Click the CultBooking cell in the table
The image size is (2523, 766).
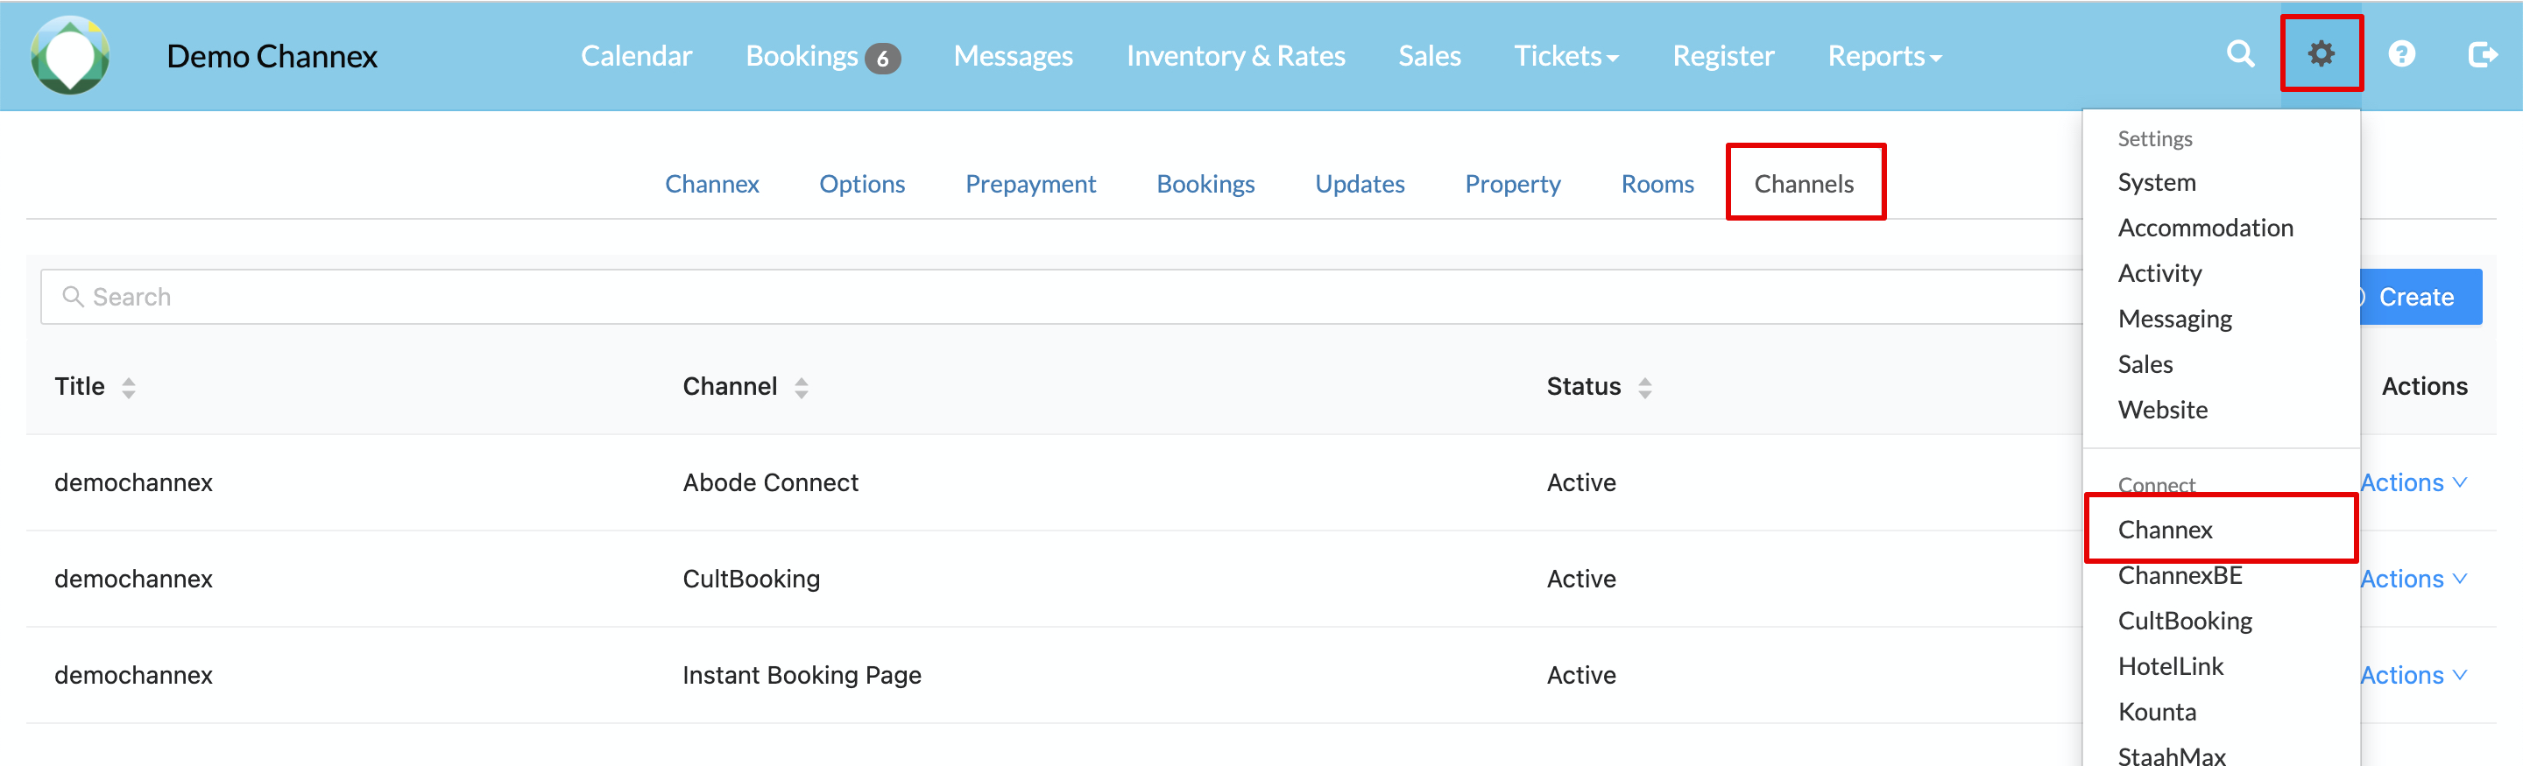coord(752,580)
